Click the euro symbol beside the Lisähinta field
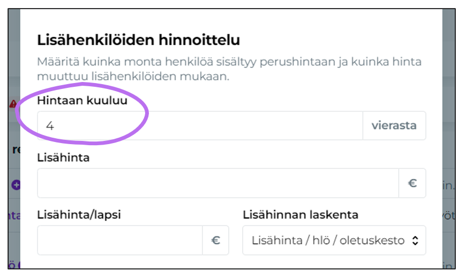This screenshot has height=277, width=465. click(x=412, y=183)
